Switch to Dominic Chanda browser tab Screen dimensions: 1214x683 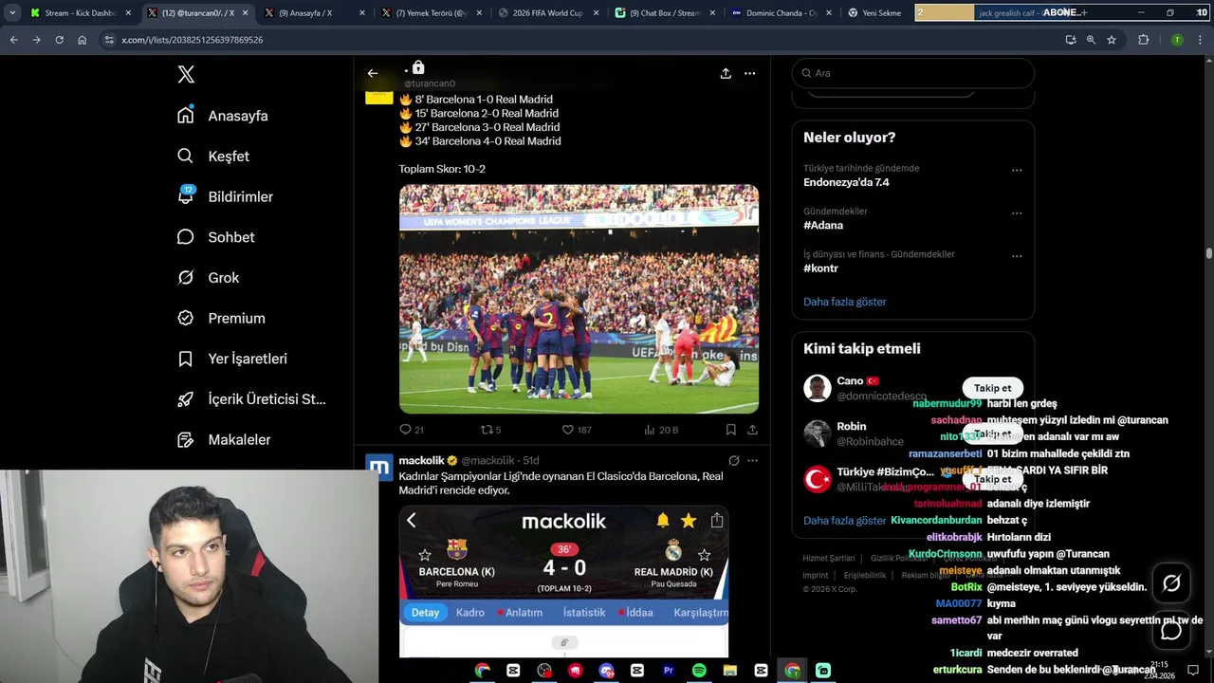782,13
